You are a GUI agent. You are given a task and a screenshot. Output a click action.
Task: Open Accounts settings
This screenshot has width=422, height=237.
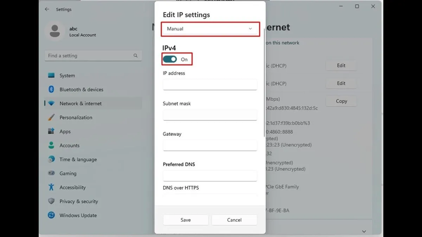(69, 145)
